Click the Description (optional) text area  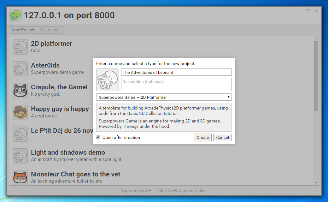[176, 85]
